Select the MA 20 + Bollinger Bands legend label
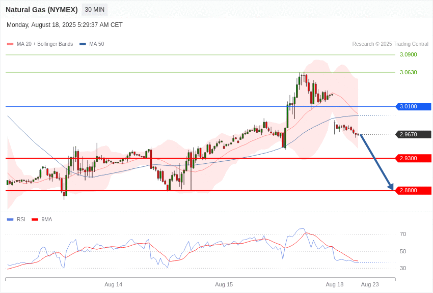This screenshot has height=293, width=433. coord(45,44)
